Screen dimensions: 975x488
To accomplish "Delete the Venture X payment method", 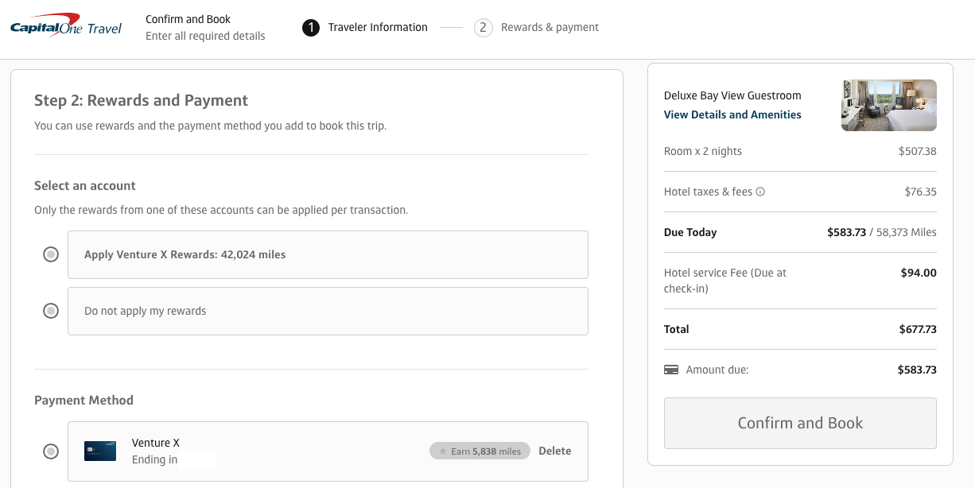I will pyautogui.click(x=554, y=451).
